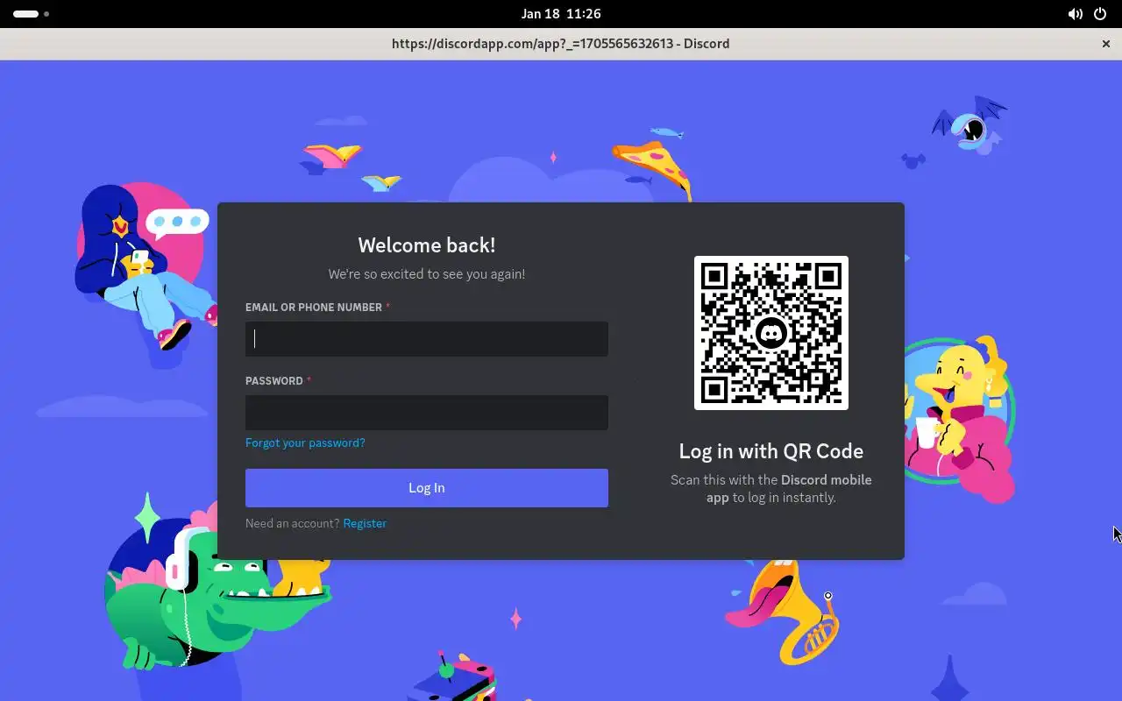
Task: Click the Welcome back! heading
Action: coord(427,245)
